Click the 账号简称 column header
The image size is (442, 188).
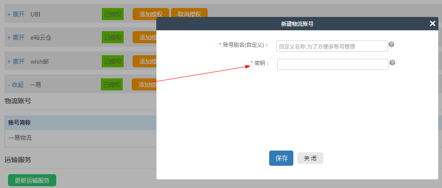point(19,123)
